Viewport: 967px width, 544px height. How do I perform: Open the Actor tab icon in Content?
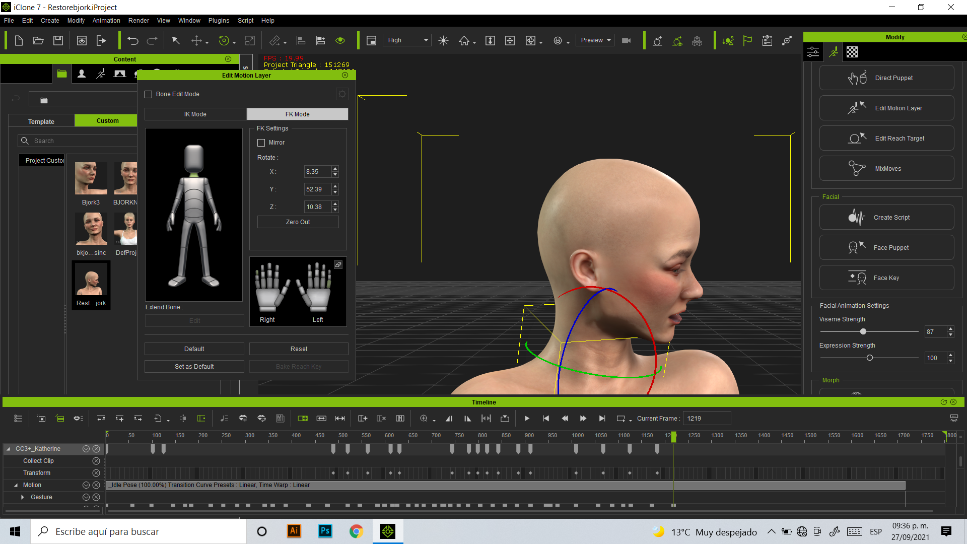(x=82, y=74)
